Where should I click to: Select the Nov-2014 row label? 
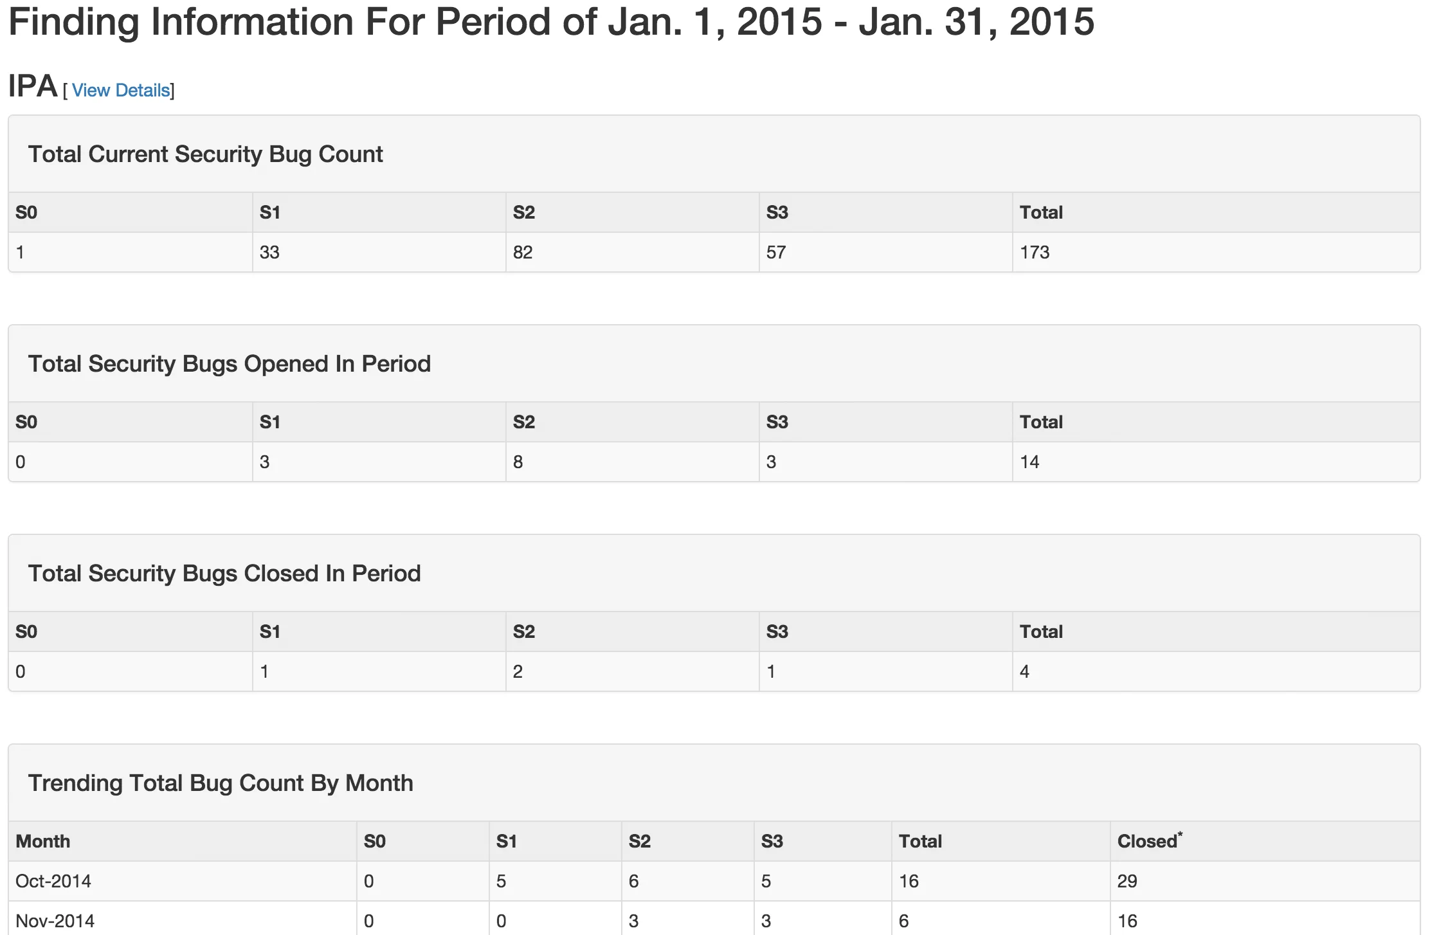(55, 921)
